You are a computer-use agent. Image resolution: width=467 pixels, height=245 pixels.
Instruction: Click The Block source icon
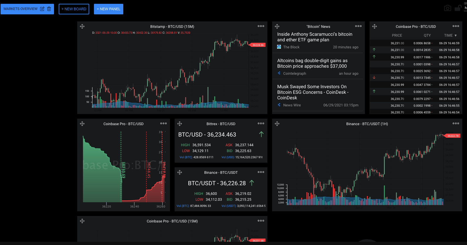279,47
